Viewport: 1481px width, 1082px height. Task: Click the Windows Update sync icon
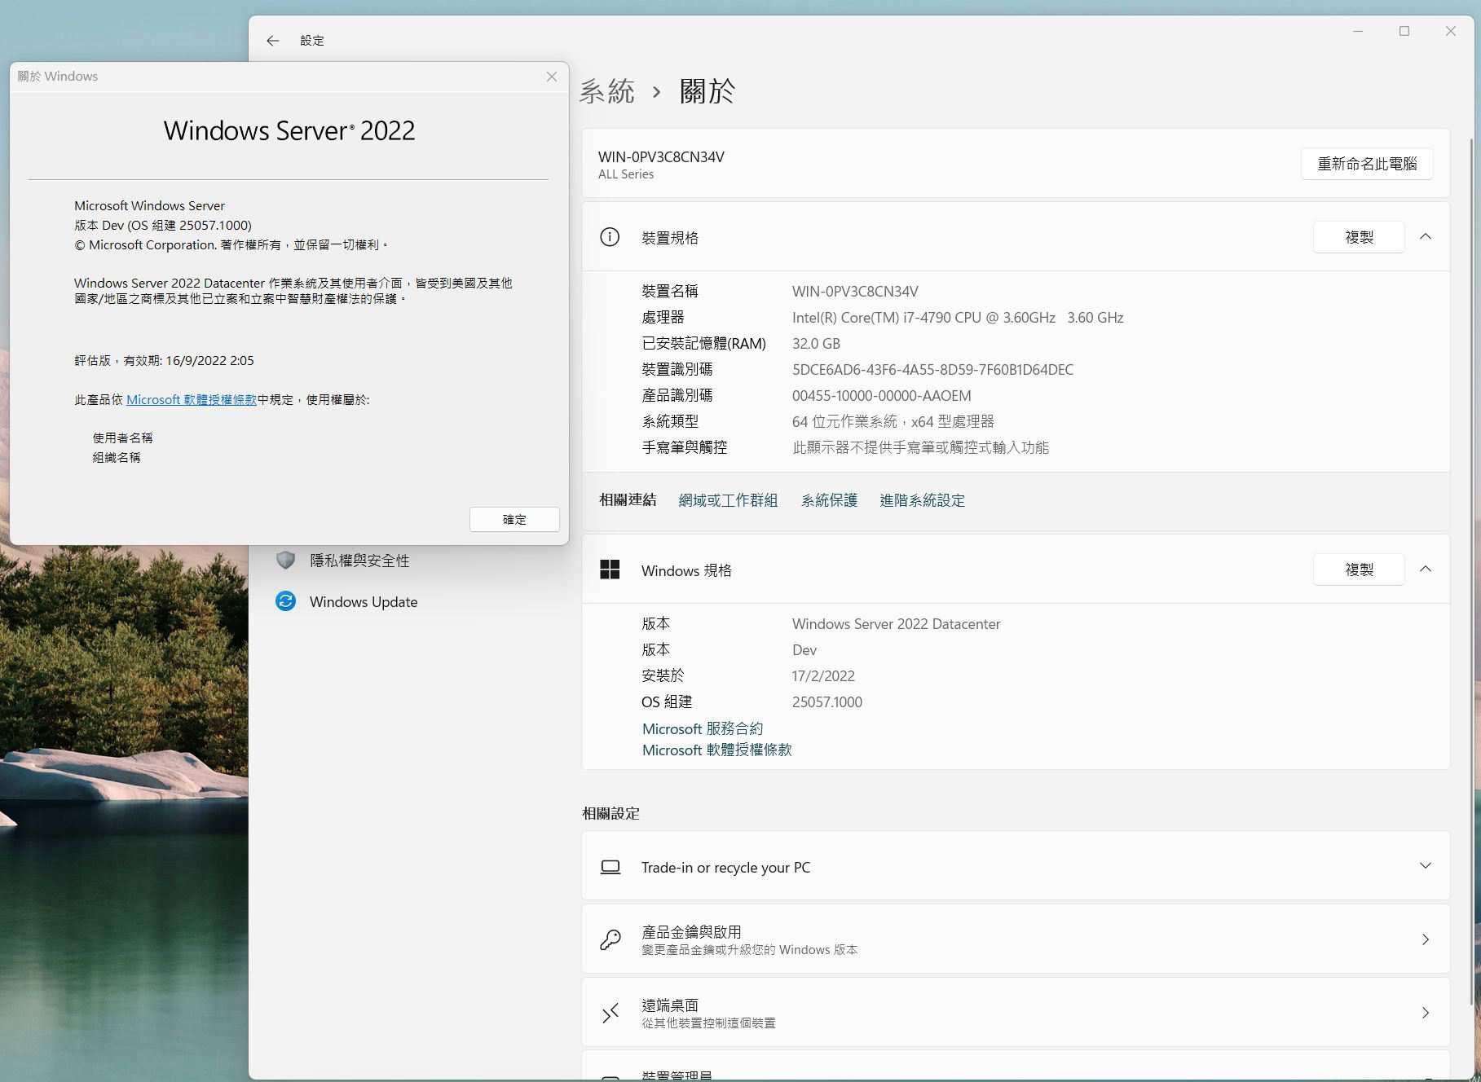pos(286,601)
